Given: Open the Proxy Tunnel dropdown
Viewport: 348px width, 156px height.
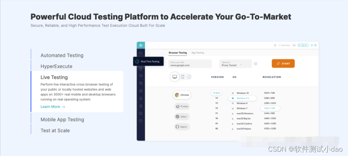Looking at the screenshot, I should pyautogui.click(x=236, y=64).
